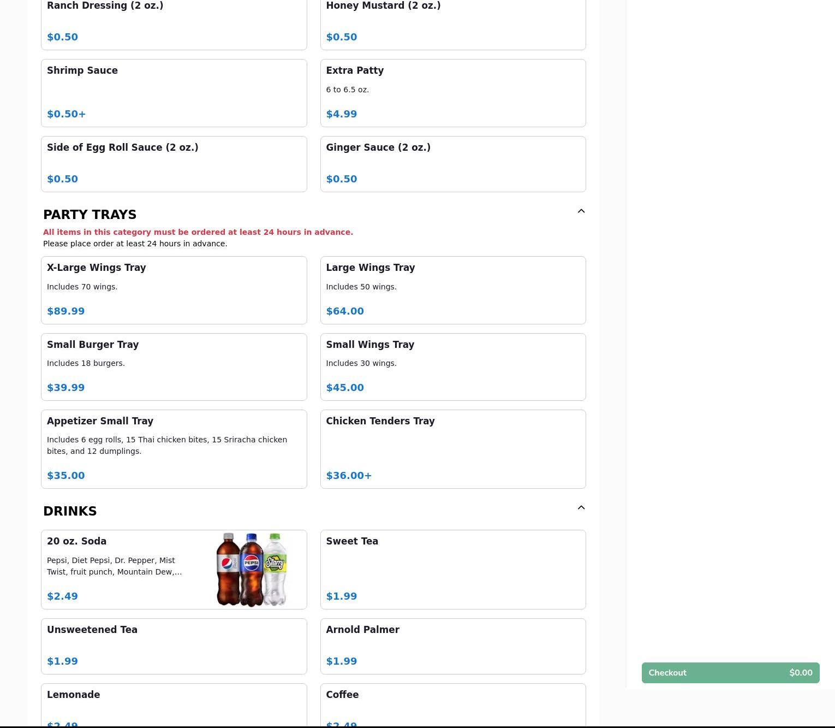Pick the Arnold Palmer drink
The width and height of the screenshot is (835, 728).
(x=452, y=646)
